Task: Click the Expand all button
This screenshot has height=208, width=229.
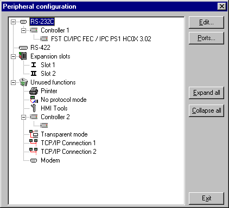Action: coord(206,93)
